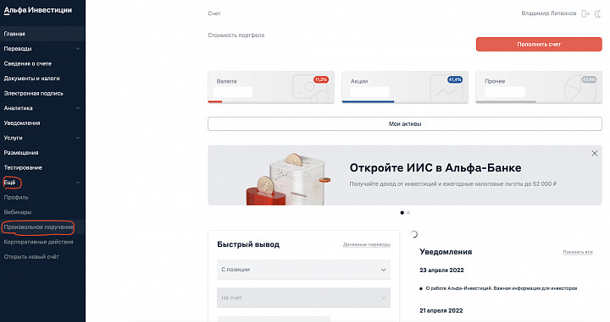Click the 41,4% badge on Акции

(x=455, y=79)
